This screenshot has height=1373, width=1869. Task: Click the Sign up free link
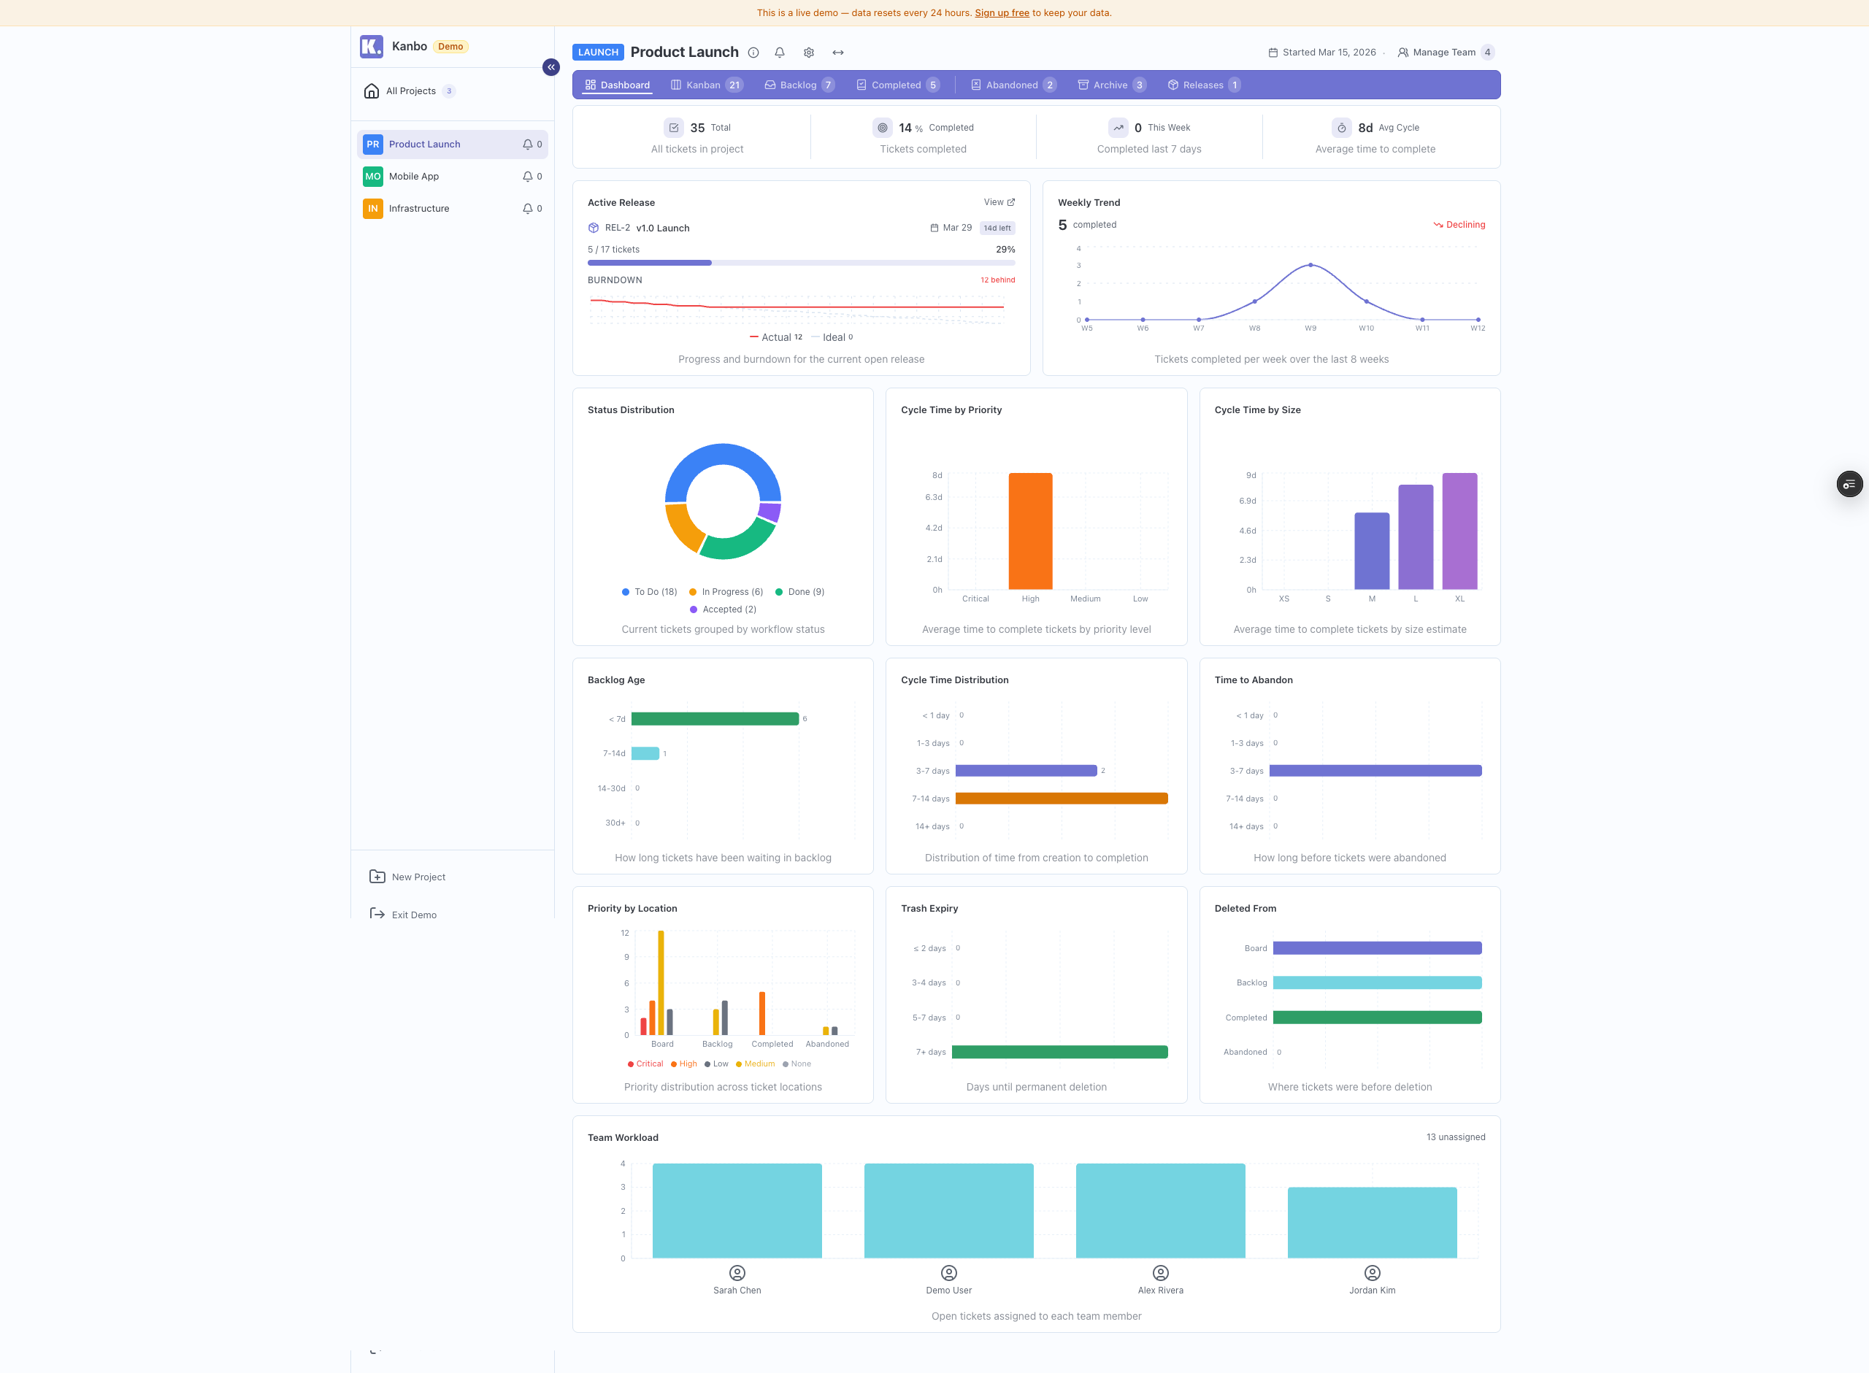1002,13
